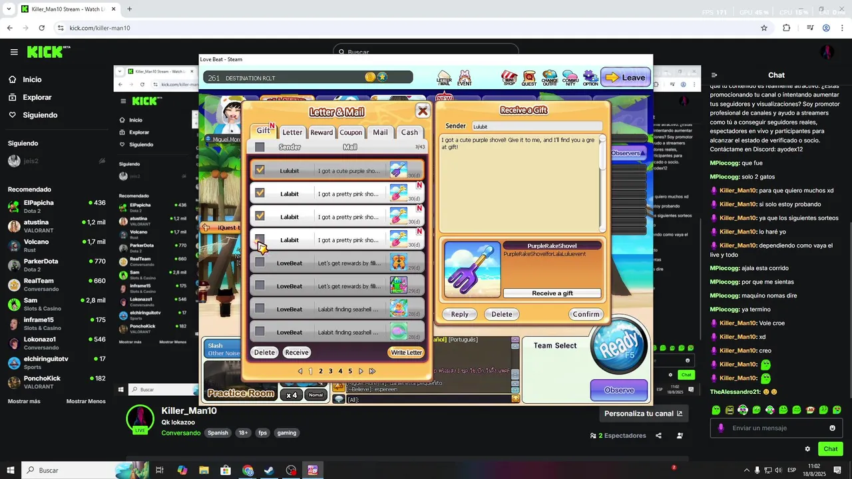The width and height of the screenshot is (852, 479).
Task: Reload the browser page
Action: click(x=41, y=28)
